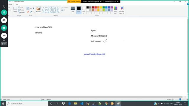Click the zoom out minus button
The image size is (189, 106).
[172, 100]
